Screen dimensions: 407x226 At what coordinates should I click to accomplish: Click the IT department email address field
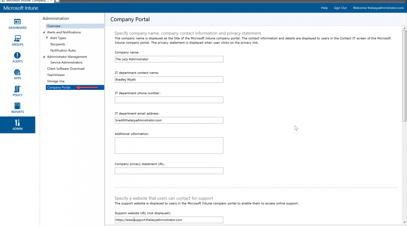[169, 120]
